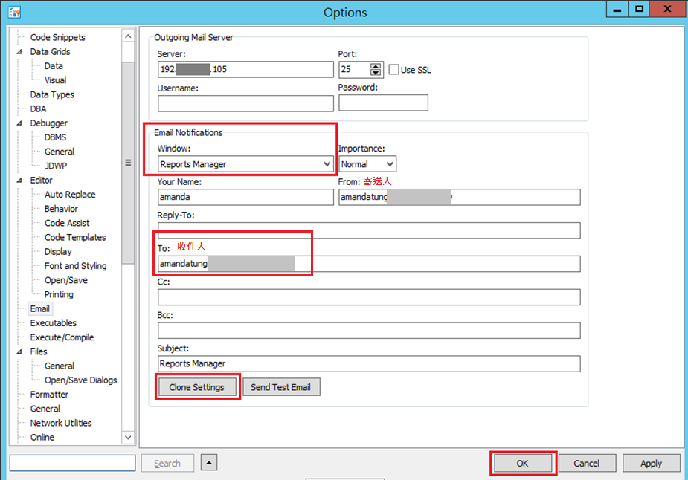
Task: Increment Port value with the stepper arrow
Action: click(375, 65)
